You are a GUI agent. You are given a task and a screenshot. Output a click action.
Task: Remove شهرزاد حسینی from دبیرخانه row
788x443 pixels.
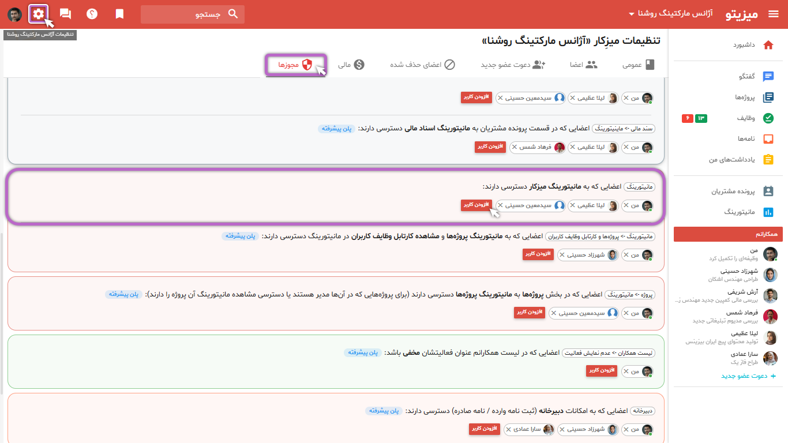click(x=562, y=430)
